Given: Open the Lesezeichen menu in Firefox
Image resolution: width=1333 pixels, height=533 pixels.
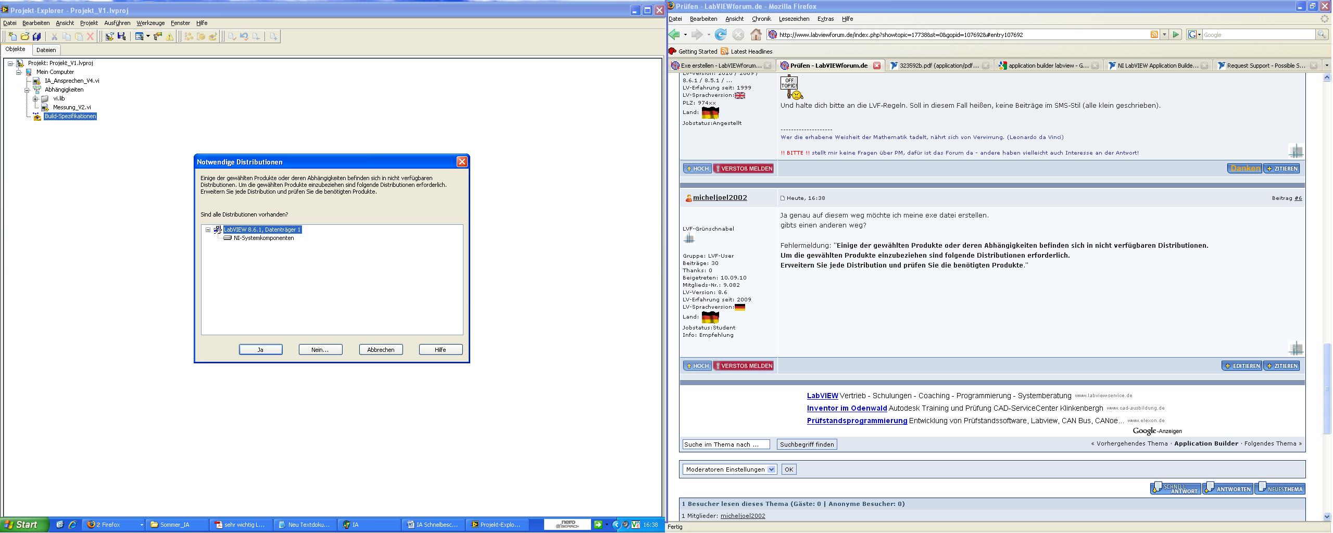Looking at the screenshot, I should [794, 19].
